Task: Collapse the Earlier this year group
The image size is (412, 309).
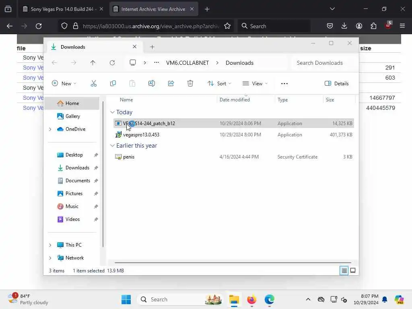Action: click(113, 146)
